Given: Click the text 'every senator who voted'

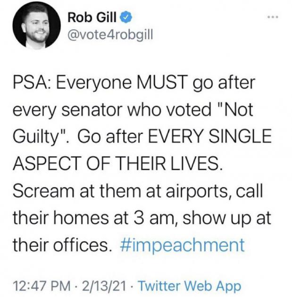Looking at the screenshot, I should 112,110.
